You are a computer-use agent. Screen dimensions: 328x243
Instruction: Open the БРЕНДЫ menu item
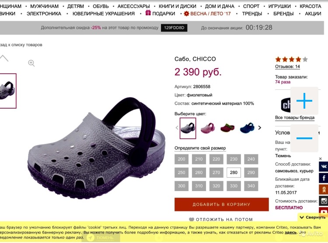click(x=283, y=14)
